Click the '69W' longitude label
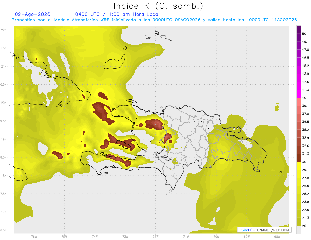 click(x=247, y=236)
